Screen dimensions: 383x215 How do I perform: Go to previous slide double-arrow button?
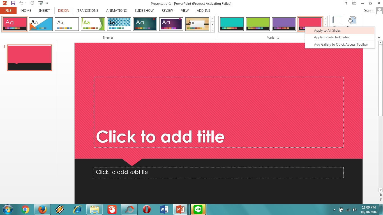[380, 195]
